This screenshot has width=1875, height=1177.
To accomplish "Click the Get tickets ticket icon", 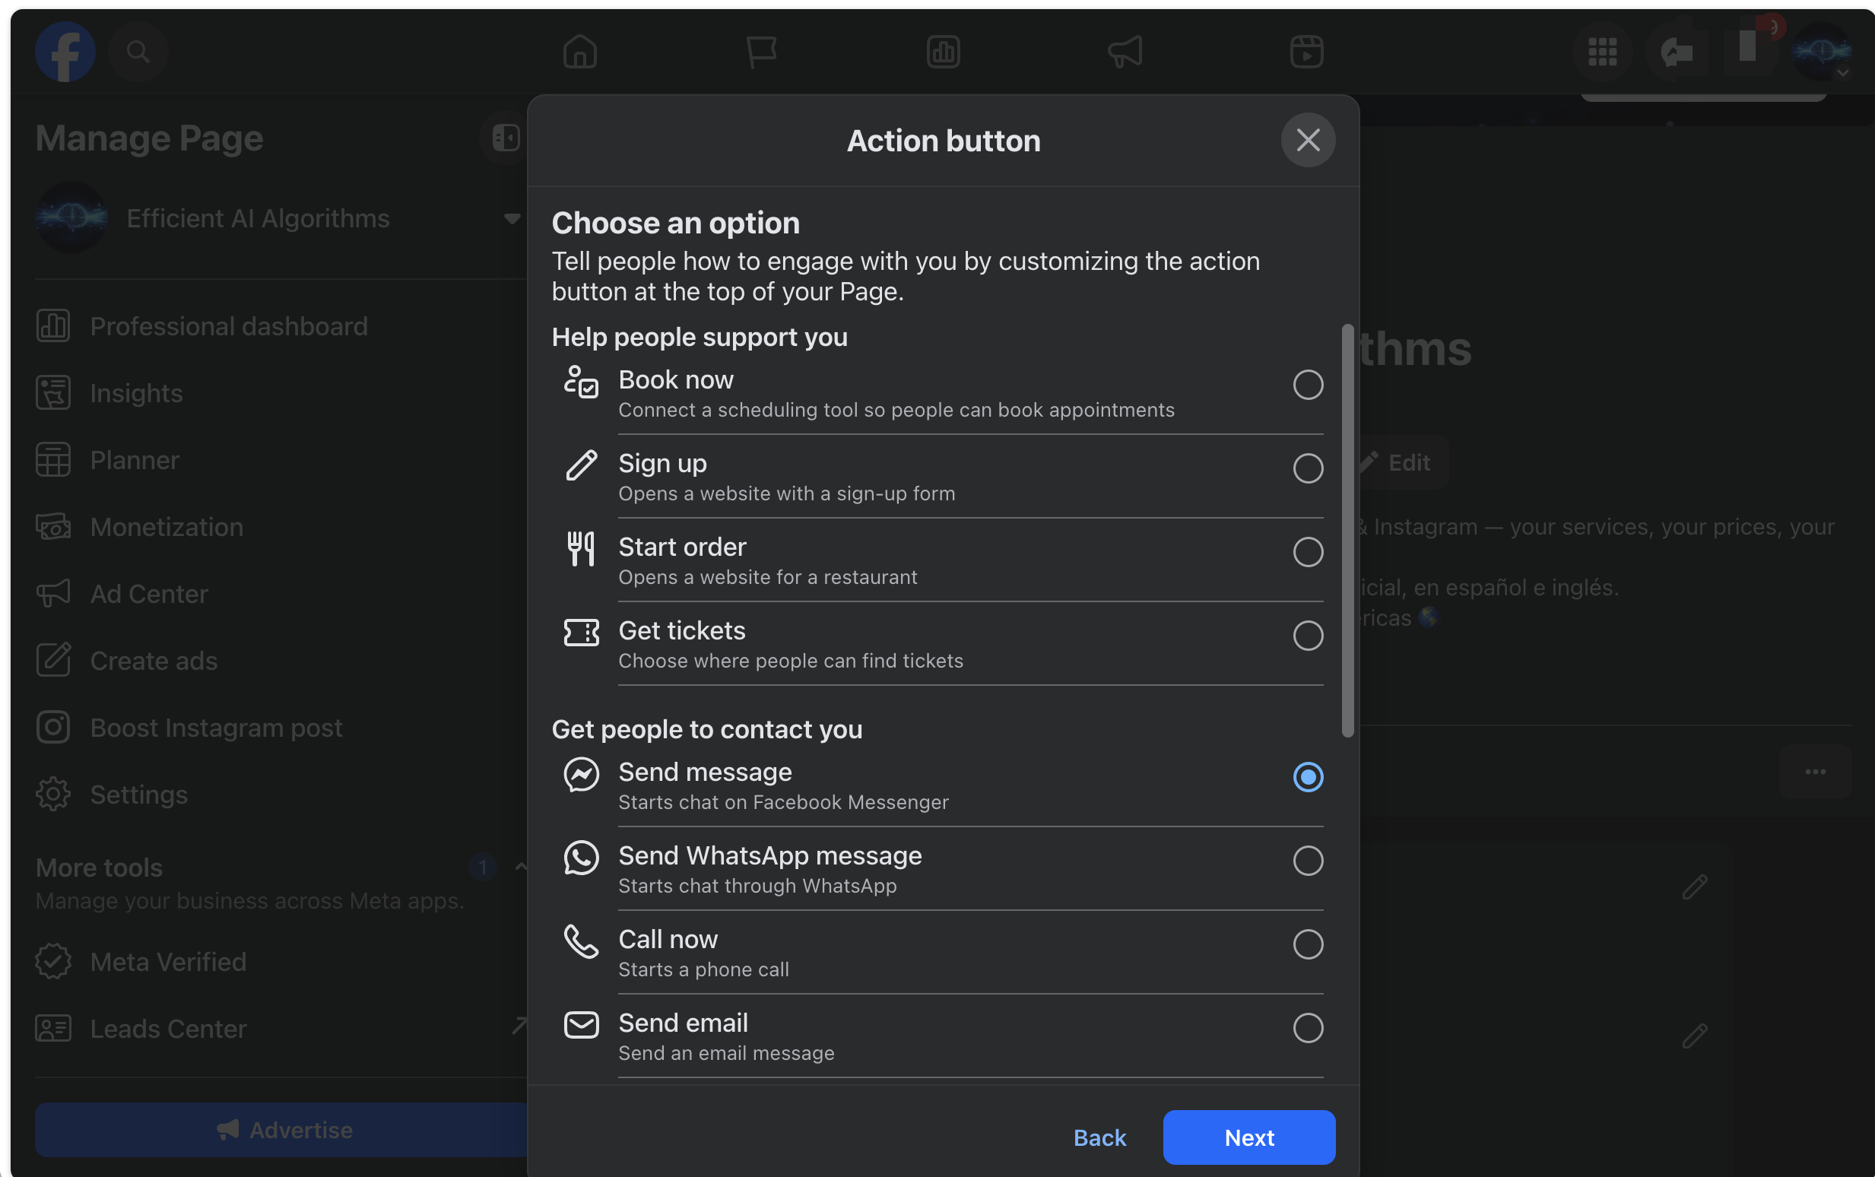I will pyautogui.click(x=582, y=633).
